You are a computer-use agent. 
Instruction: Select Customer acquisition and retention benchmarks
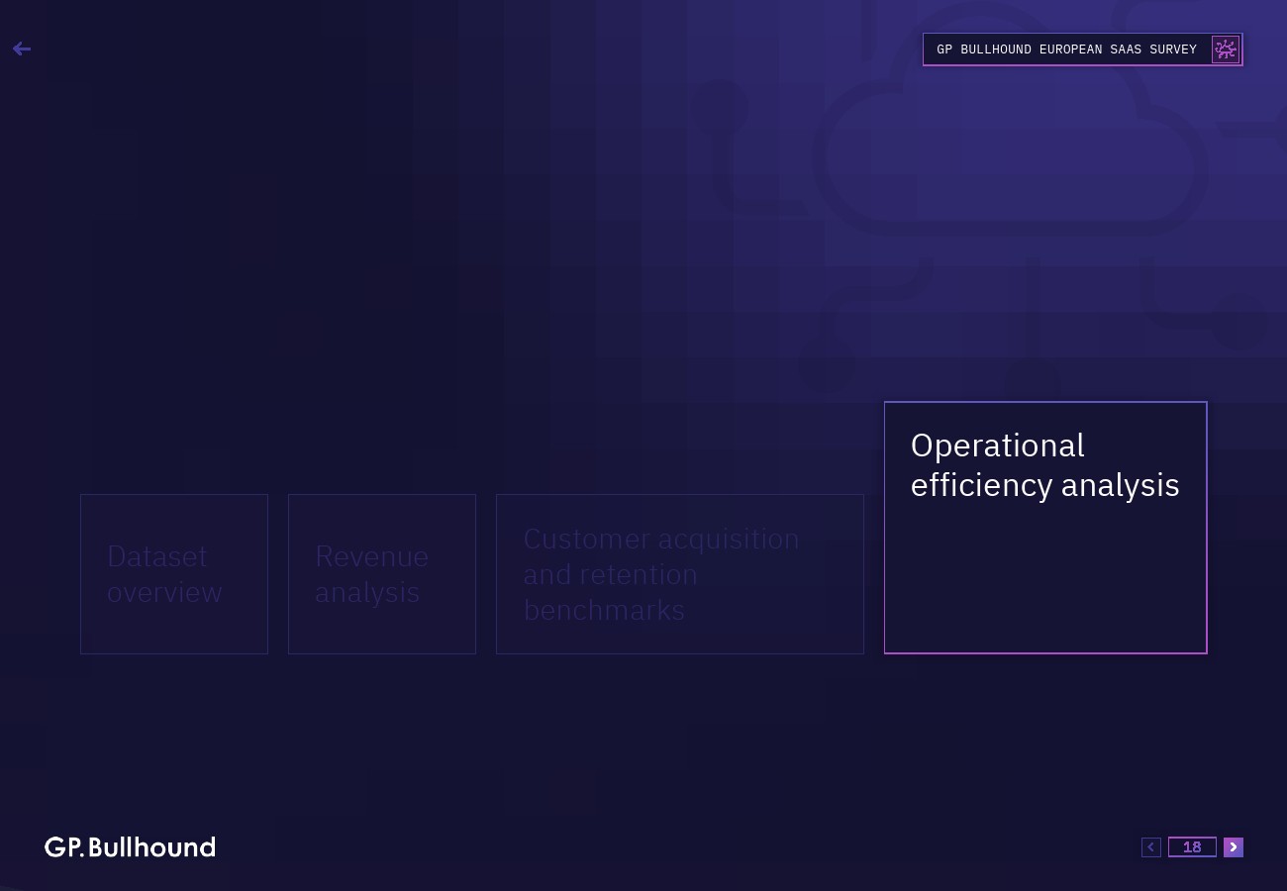coord(680,574)
